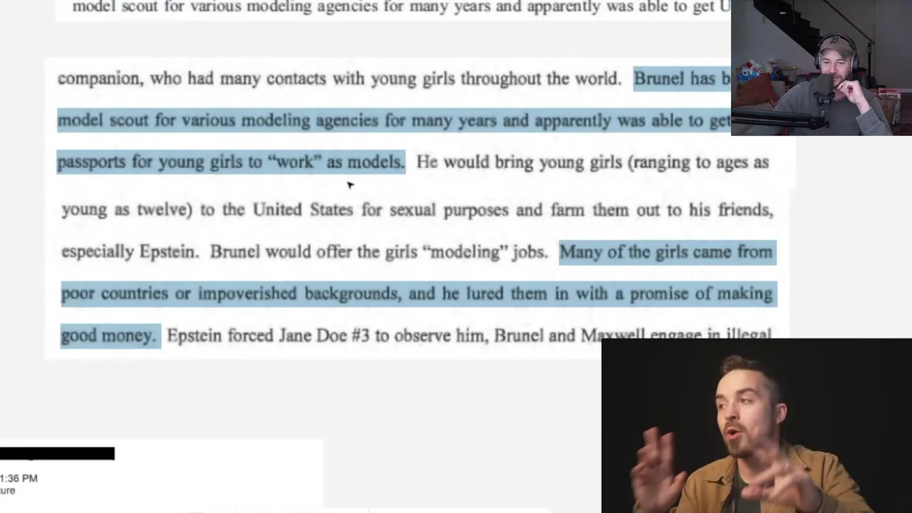The height and width of the screenshot is (513, 912).
Task: Click the word "companion," in the document
Action: pyautogui.click(x=100, y=79)
